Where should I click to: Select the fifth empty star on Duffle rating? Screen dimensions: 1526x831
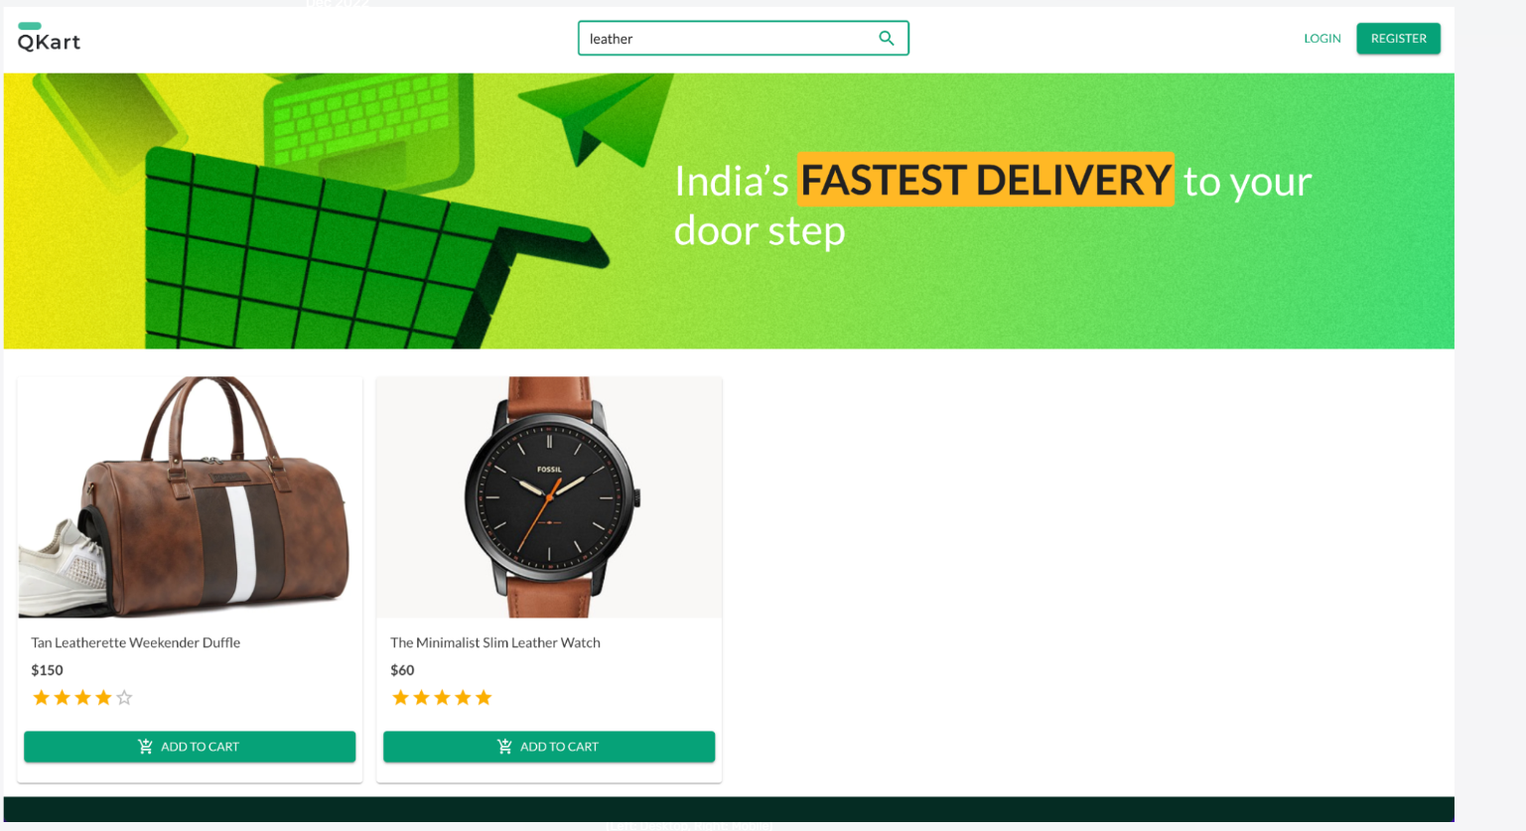click(x=124, y=698)
